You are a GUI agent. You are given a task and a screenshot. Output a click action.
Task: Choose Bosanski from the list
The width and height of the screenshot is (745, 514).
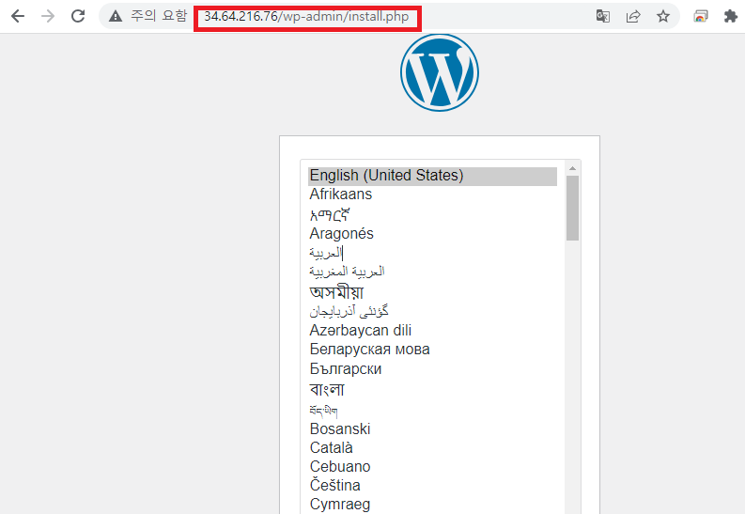(432, 429)
